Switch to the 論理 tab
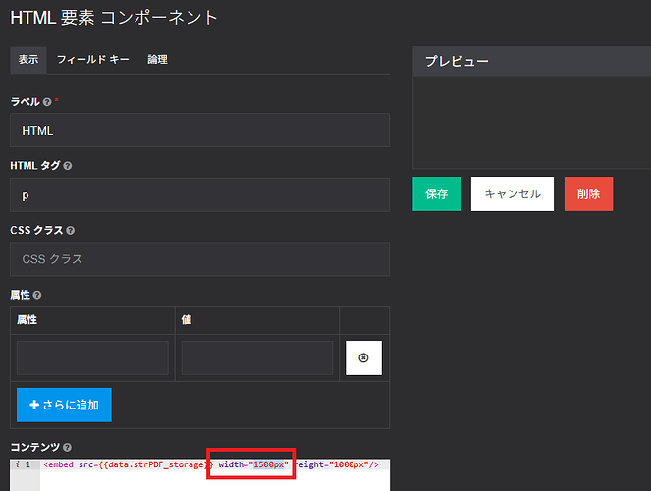Viewport: 651px width, 491px height. [157, 60]
